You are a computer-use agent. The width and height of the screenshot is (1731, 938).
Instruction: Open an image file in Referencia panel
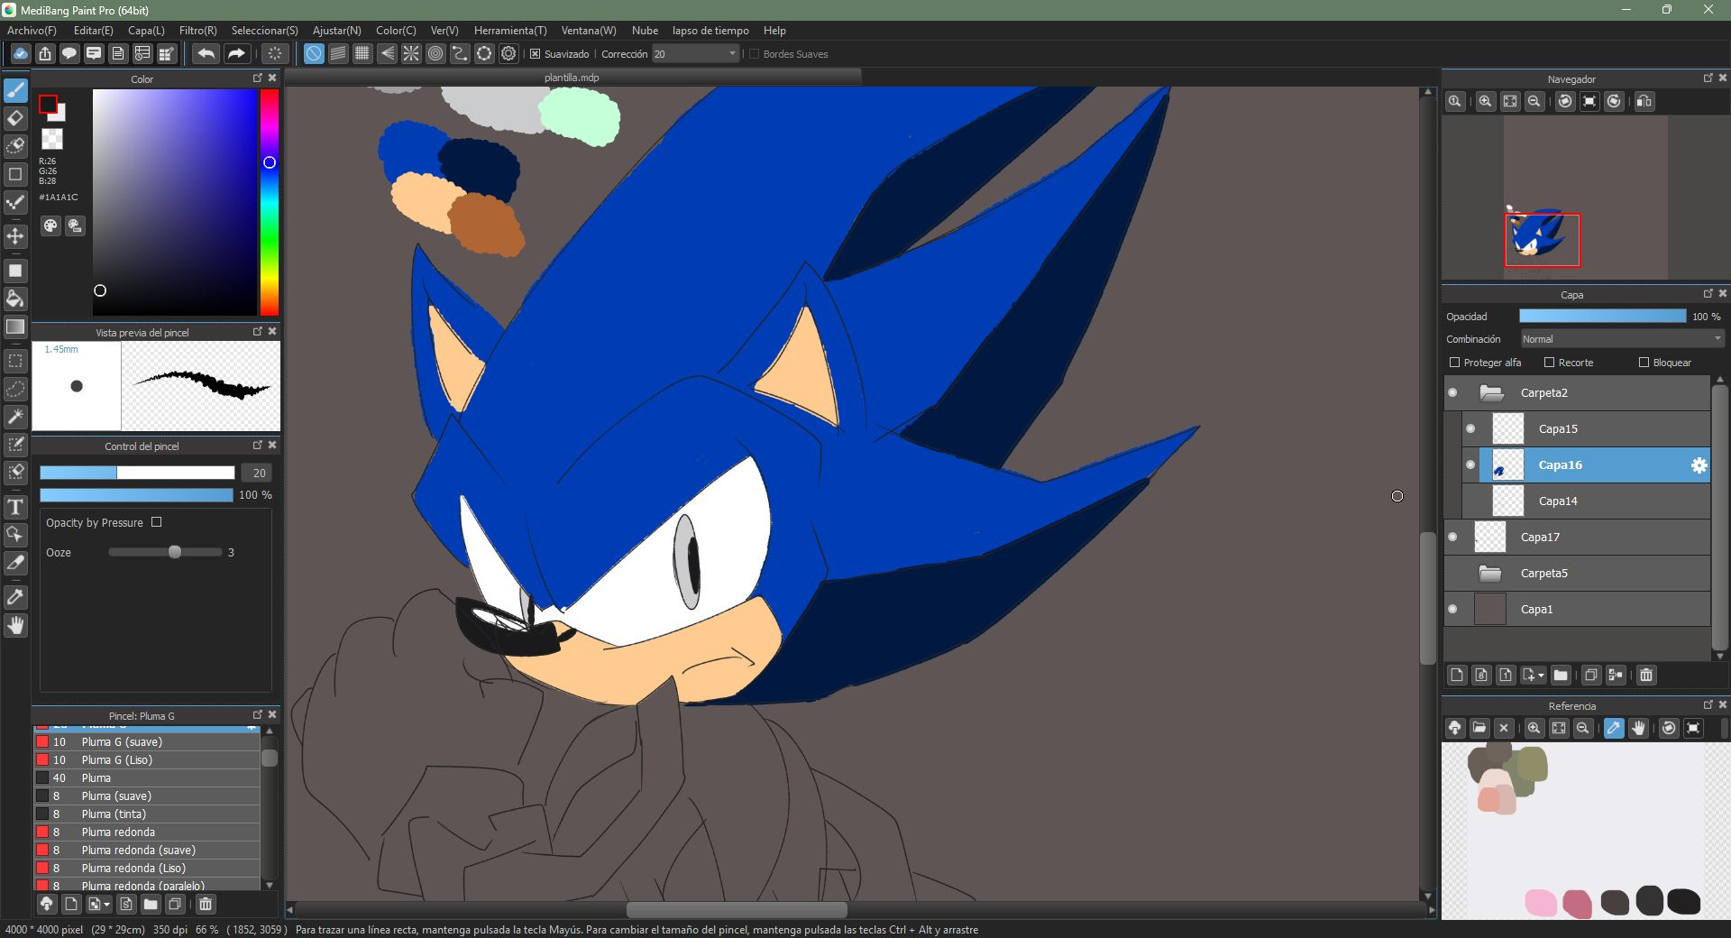tap(1479, 728)
